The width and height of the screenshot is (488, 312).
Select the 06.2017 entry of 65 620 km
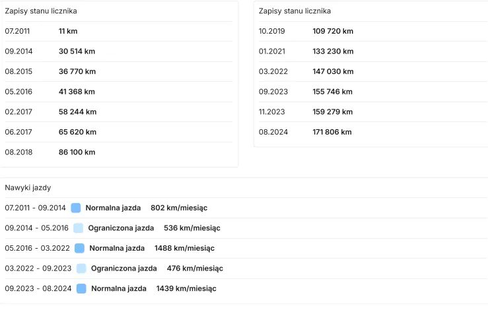[77, 132]
